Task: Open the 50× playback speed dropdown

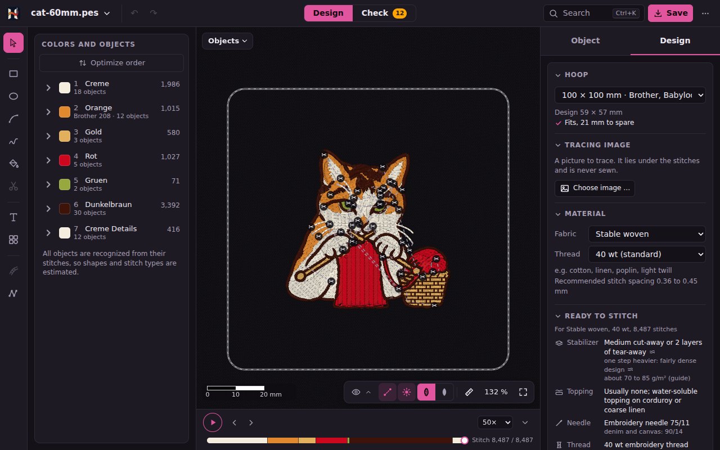Action: click(495, 422)
